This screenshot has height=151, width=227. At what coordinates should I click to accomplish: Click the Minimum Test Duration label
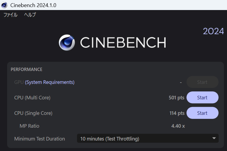point(39,139)
